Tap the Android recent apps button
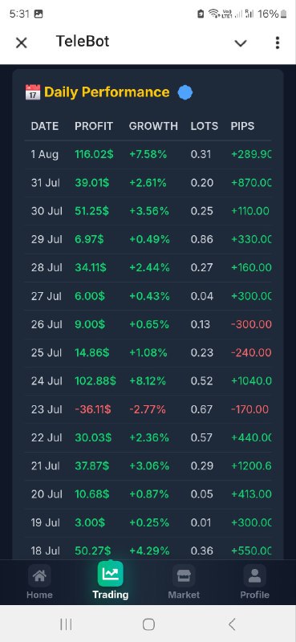Screen dimensions: 296x642 click(x=66, y=624)
